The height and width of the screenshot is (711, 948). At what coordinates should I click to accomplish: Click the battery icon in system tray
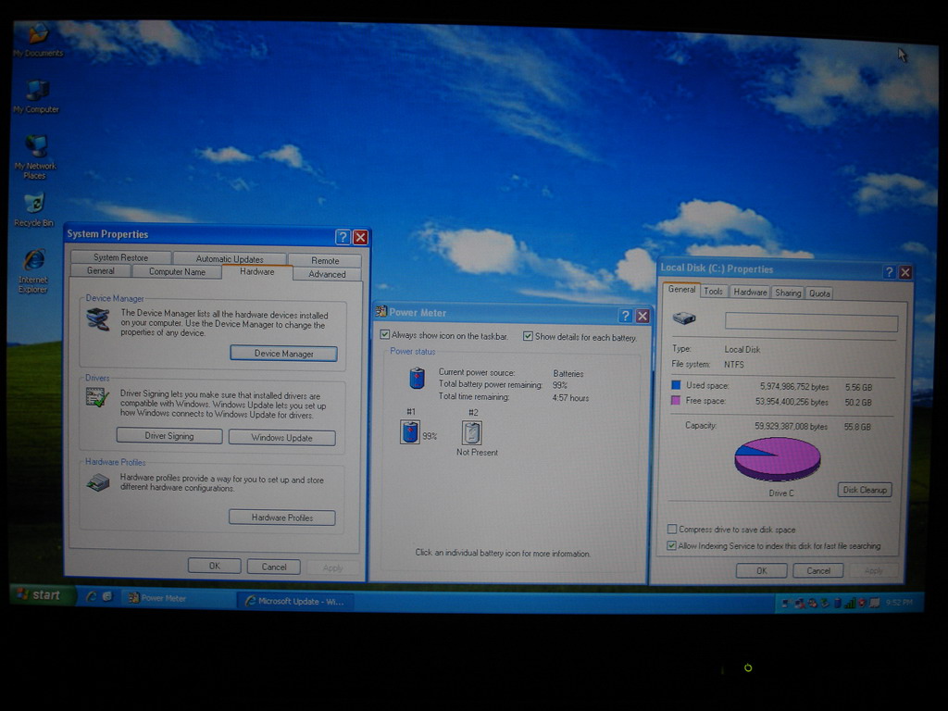tap(838, 603)
